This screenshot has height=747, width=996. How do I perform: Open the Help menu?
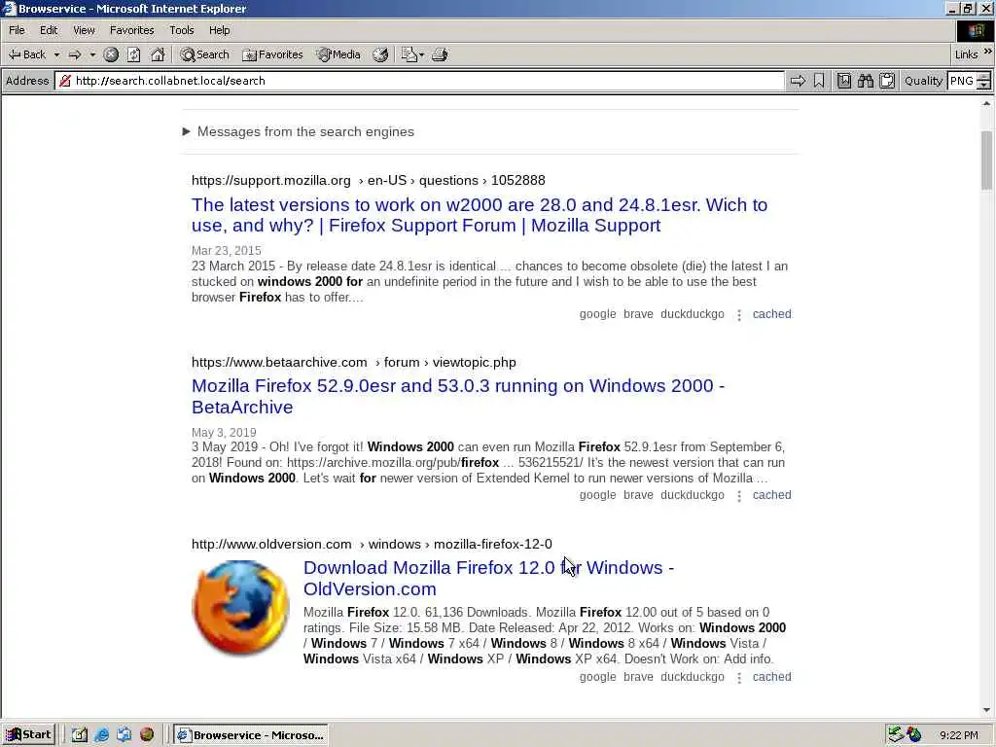point(219,30)
